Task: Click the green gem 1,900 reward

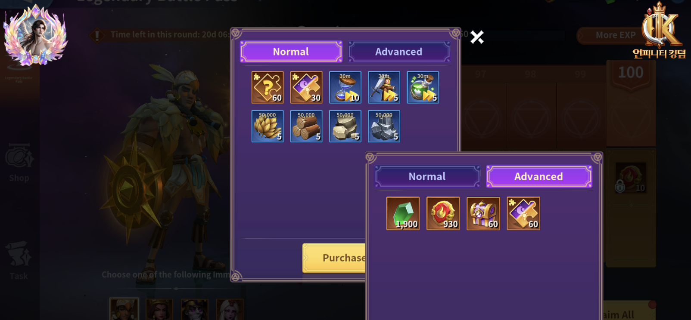Action: (403, 213)
